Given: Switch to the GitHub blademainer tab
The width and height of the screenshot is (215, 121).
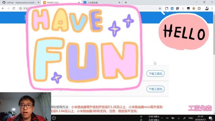Looking at the screenshot, I should (20, 3).
